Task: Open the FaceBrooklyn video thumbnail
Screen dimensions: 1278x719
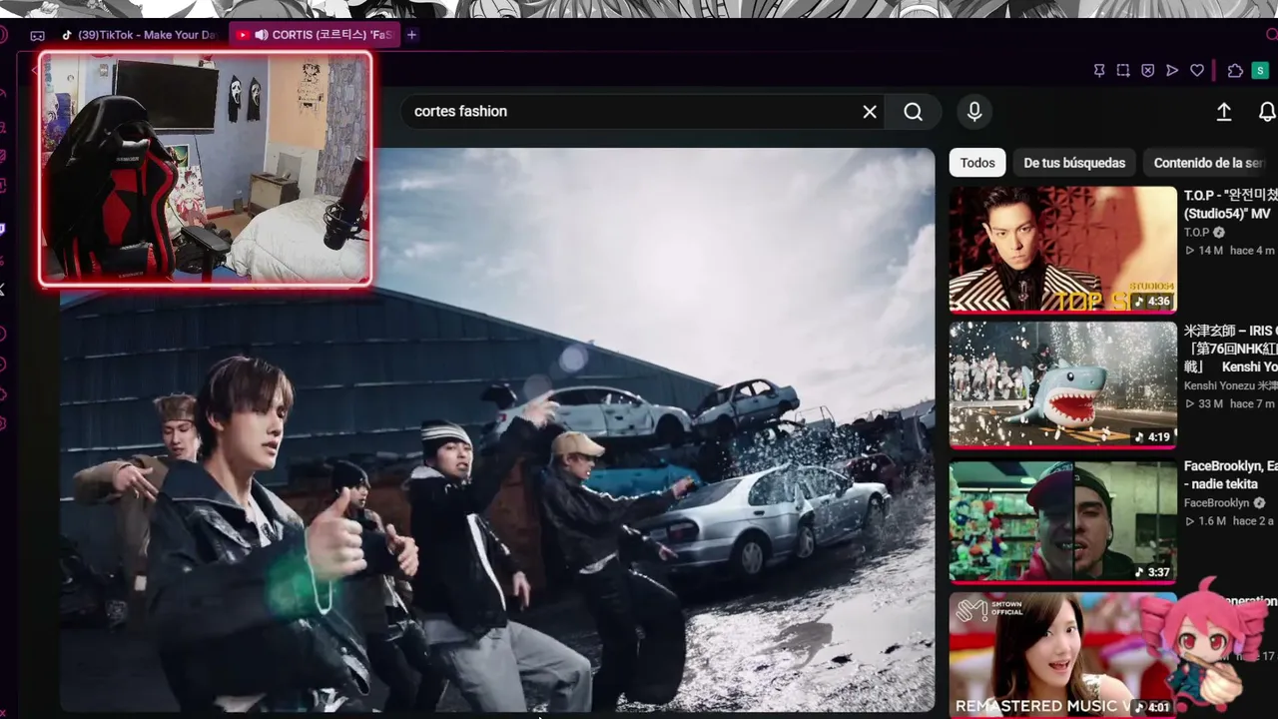Action: 1063,521
